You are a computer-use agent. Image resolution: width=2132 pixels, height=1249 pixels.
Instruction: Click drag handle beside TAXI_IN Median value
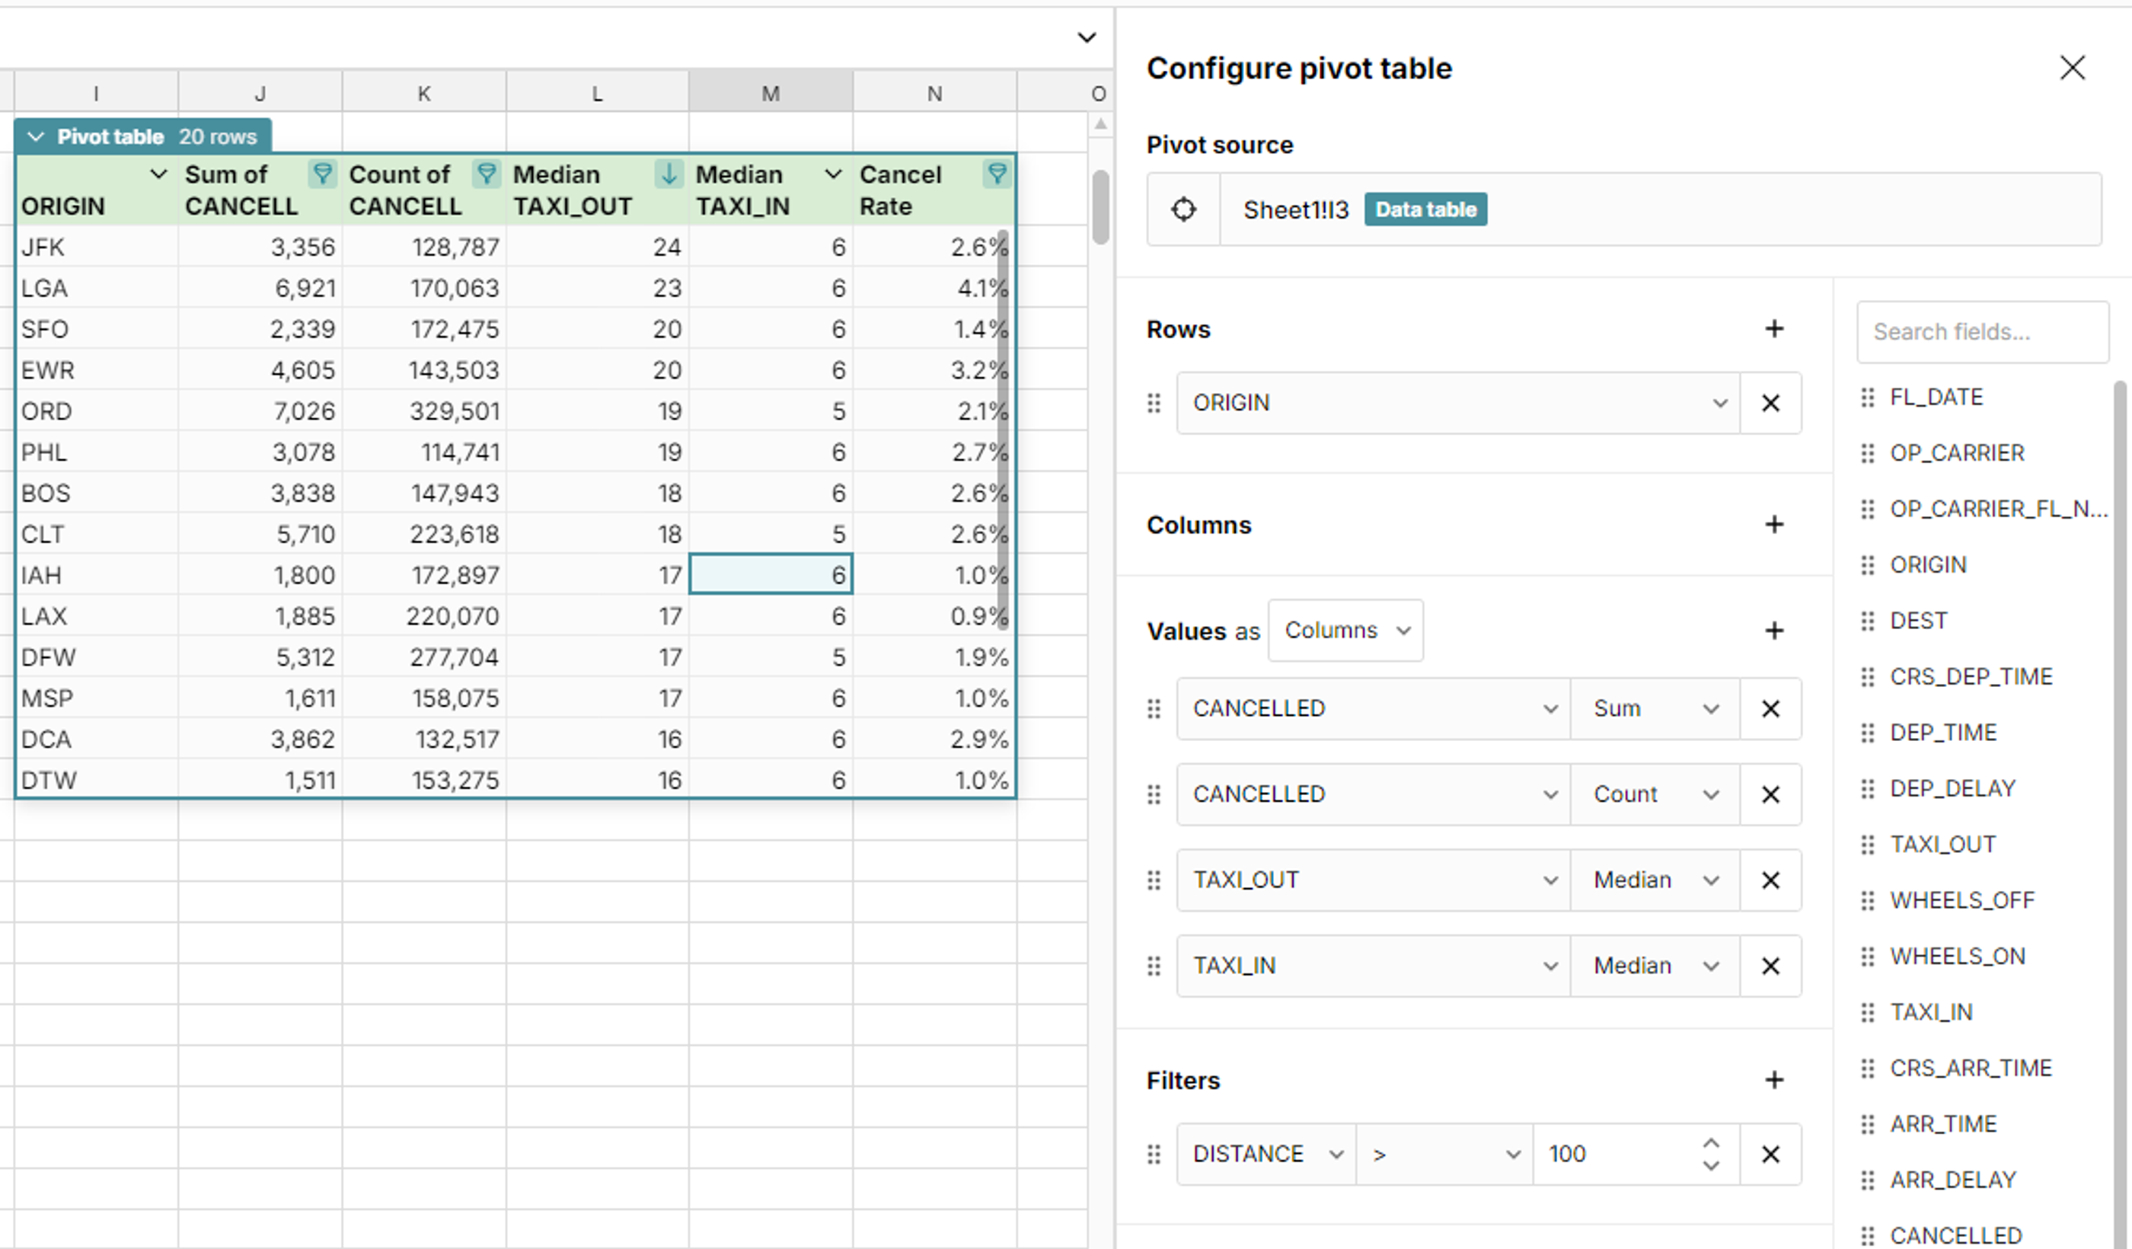pyautogui.click(x=1153, y=966)
